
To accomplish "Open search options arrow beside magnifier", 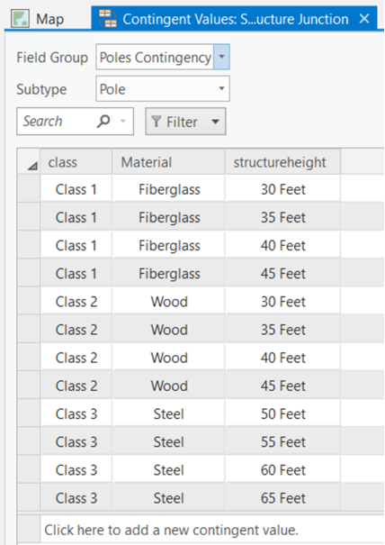I will [x=122, y=122].
